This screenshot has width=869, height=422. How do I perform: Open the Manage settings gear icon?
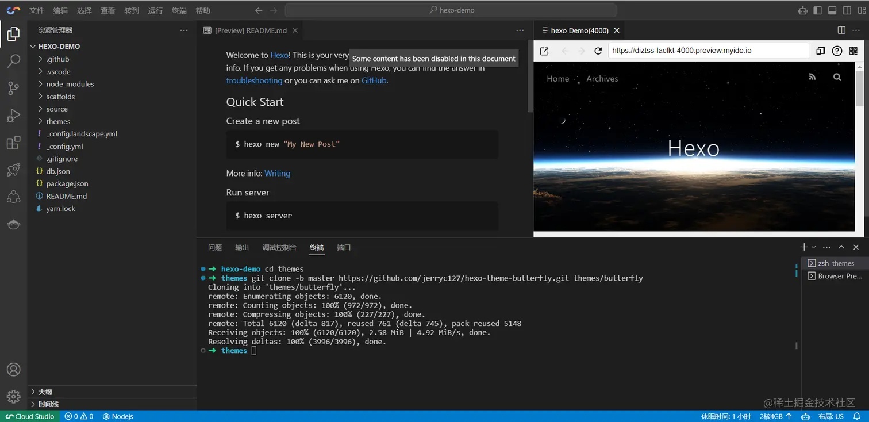click(13, 397)
